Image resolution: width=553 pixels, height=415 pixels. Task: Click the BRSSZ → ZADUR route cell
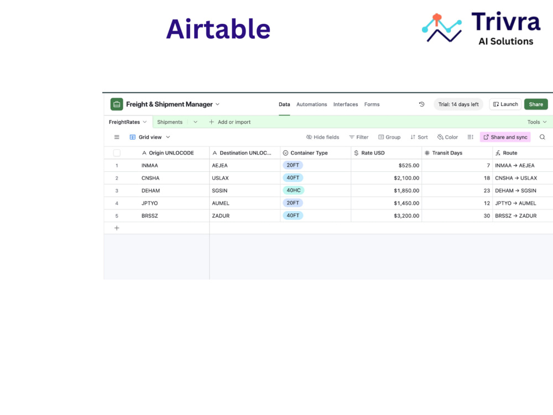(523, 216)
